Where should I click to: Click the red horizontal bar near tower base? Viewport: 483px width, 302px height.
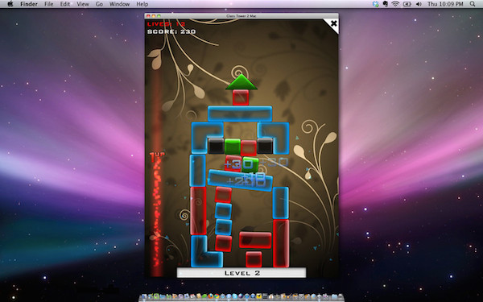pyautogui.click(x=255, y=240)
